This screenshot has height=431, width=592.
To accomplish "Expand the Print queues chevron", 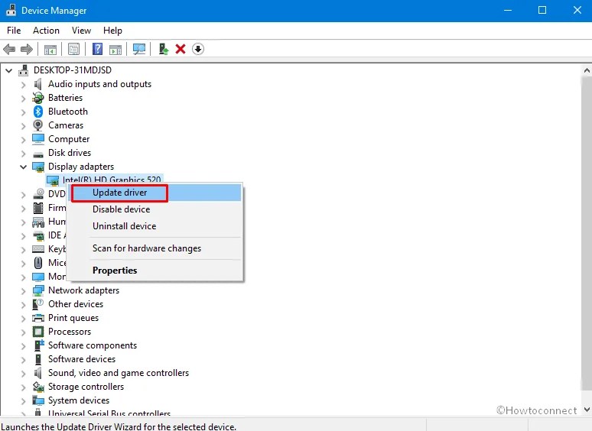I will click(24, 319).
